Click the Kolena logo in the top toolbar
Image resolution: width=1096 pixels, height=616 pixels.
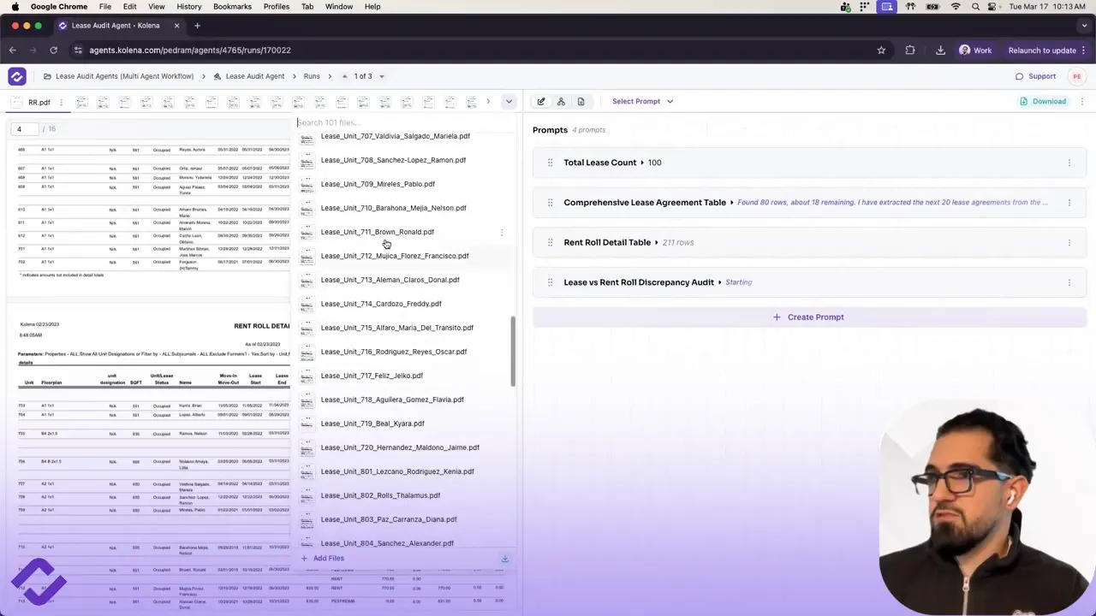click(17, 76)
